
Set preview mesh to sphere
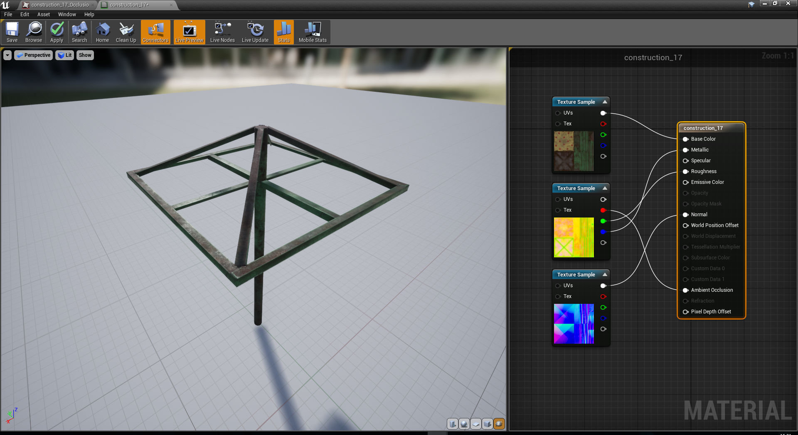coord(464,424)
